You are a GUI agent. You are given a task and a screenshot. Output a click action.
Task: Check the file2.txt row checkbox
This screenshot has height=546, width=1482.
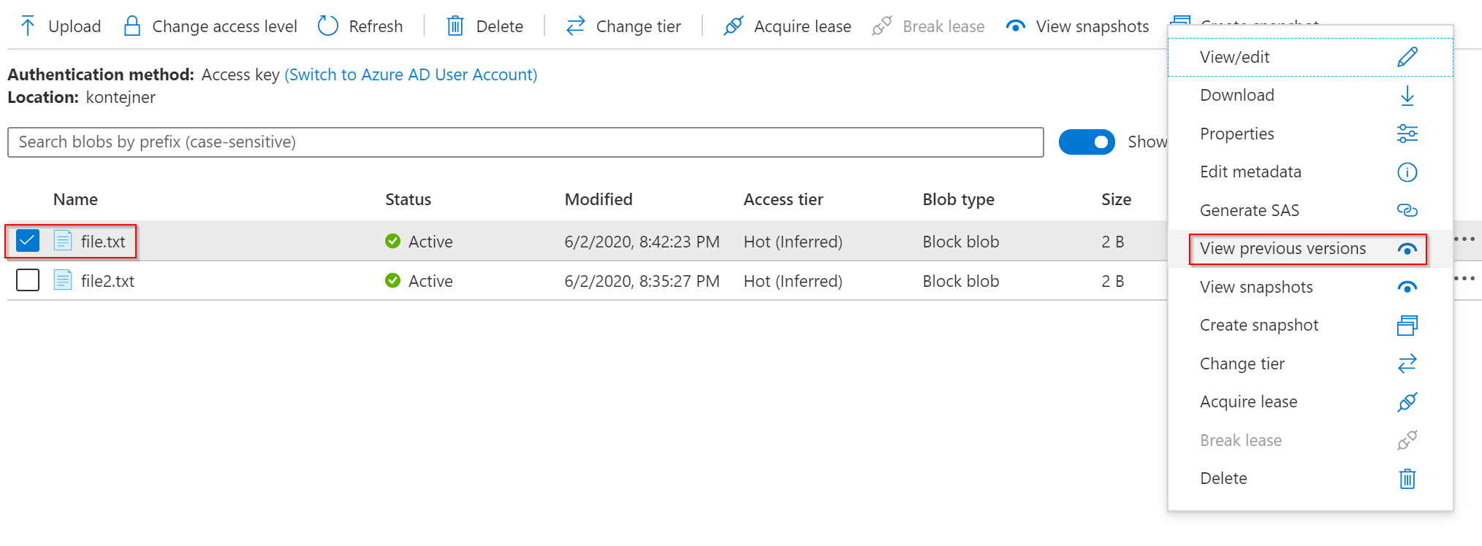pos(28,280)
